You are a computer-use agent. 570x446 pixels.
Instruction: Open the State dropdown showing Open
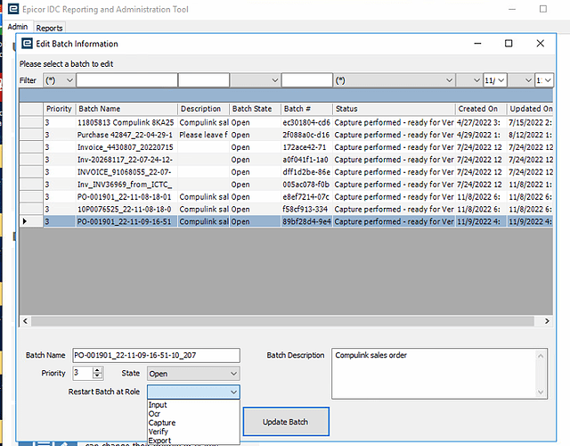[193, 374]
